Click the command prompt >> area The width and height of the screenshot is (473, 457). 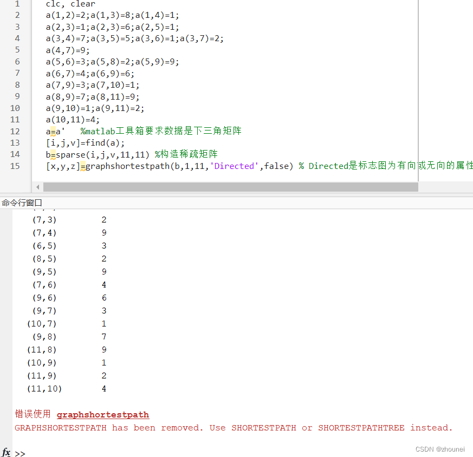20,453
